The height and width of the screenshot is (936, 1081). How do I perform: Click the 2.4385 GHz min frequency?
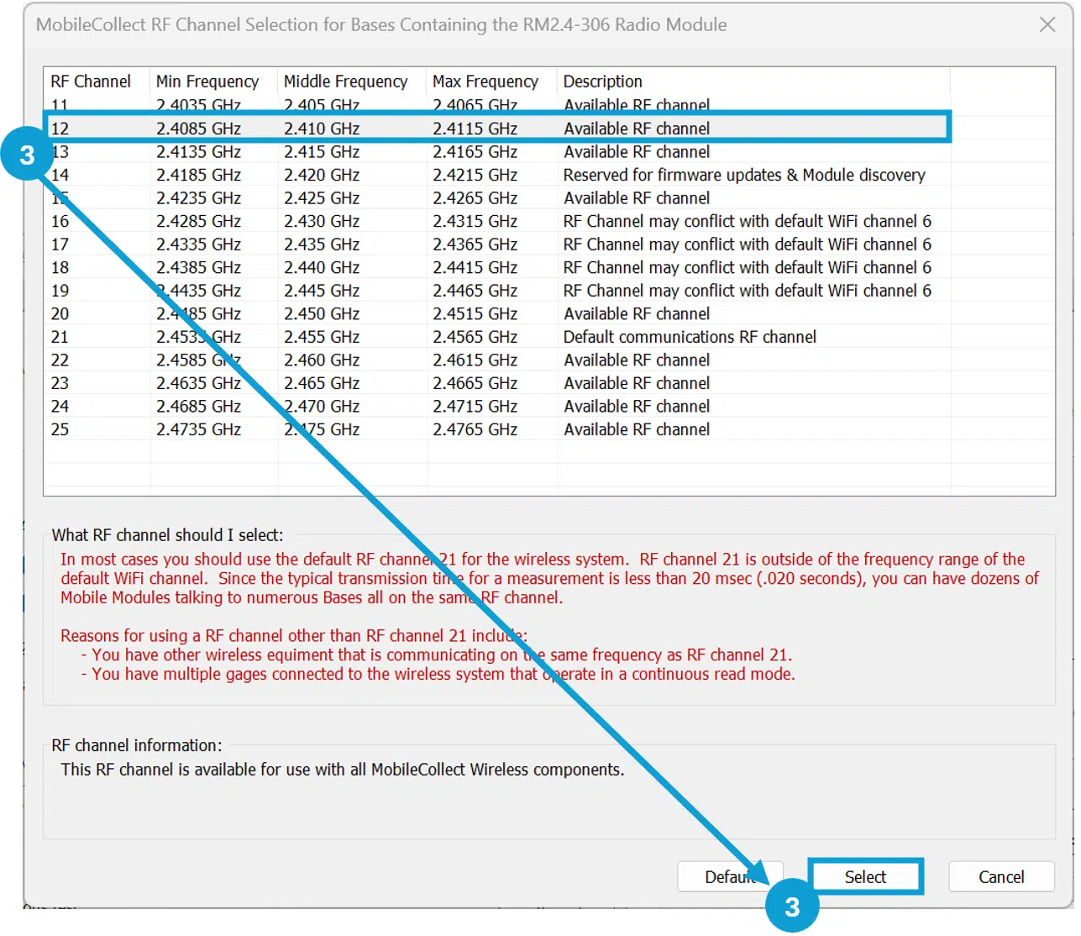coord(198,267)
